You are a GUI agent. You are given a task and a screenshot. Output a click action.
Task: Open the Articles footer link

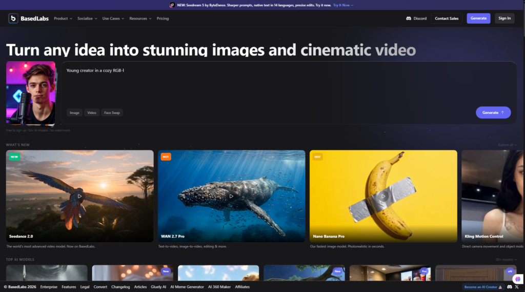point(140,287)
